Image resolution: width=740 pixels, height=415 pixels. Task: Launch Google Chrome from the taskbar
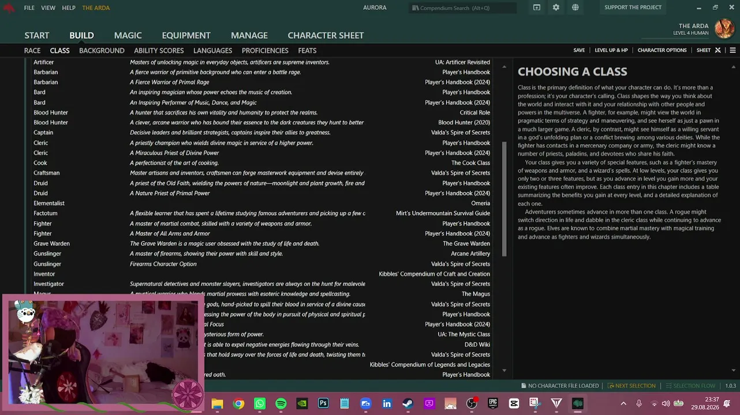[238, 403]
